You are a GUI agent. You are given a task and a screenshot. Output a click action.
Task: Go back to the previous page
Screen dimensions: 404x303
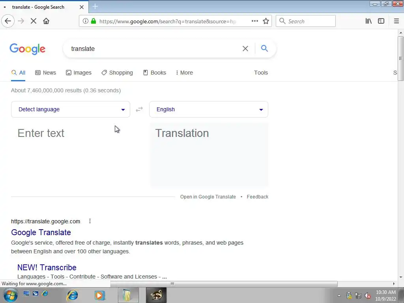tap(8, 21)
